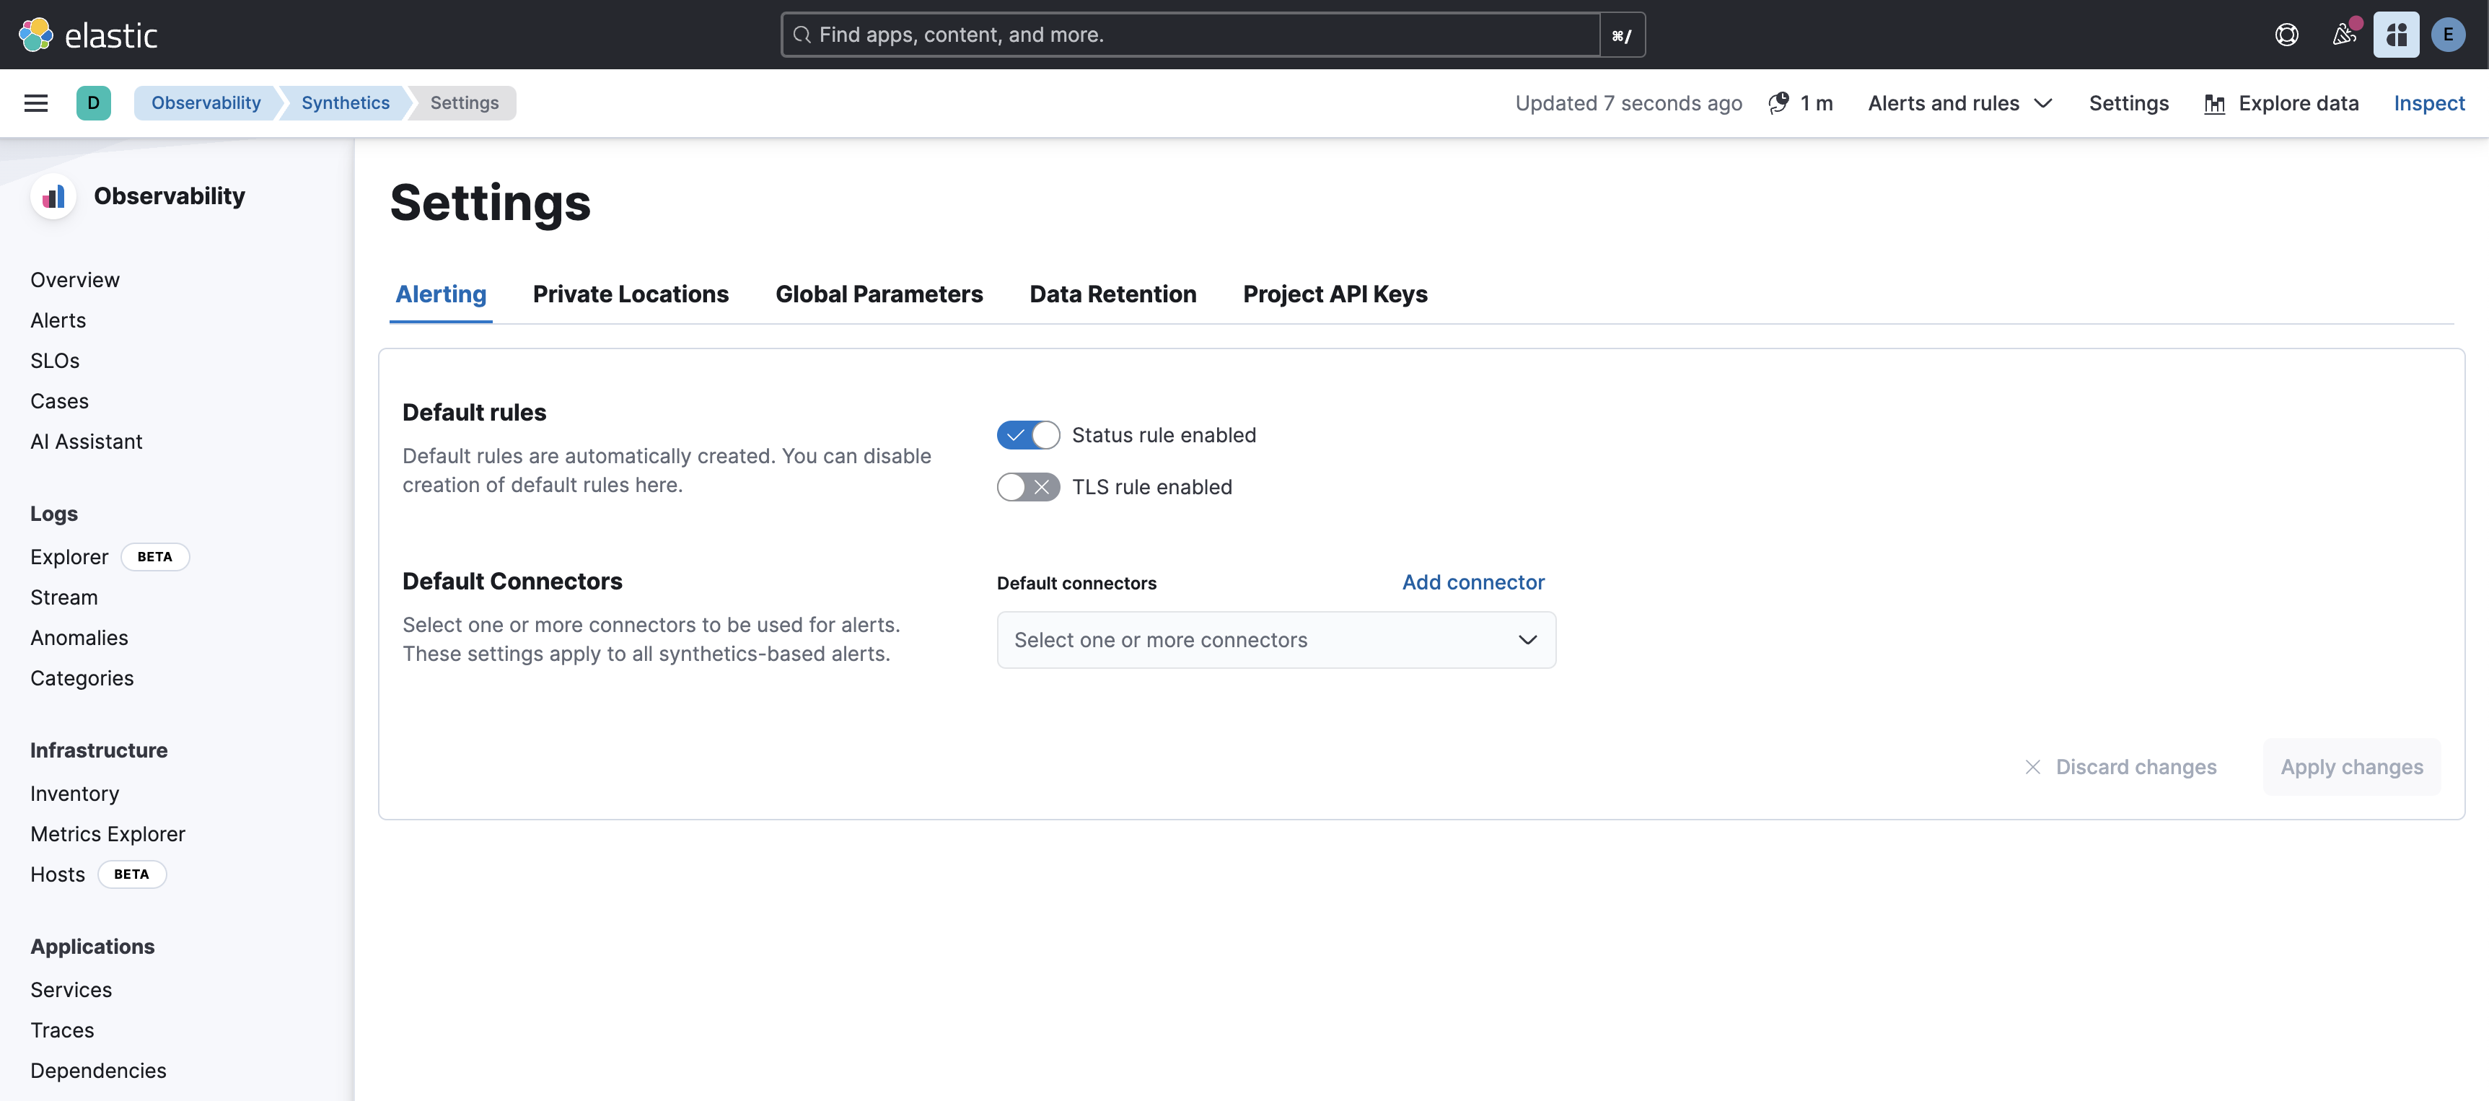Screen dimensions: 2489x1101
Task: Click the Explore data chart icon
Action: point(2215,103)
